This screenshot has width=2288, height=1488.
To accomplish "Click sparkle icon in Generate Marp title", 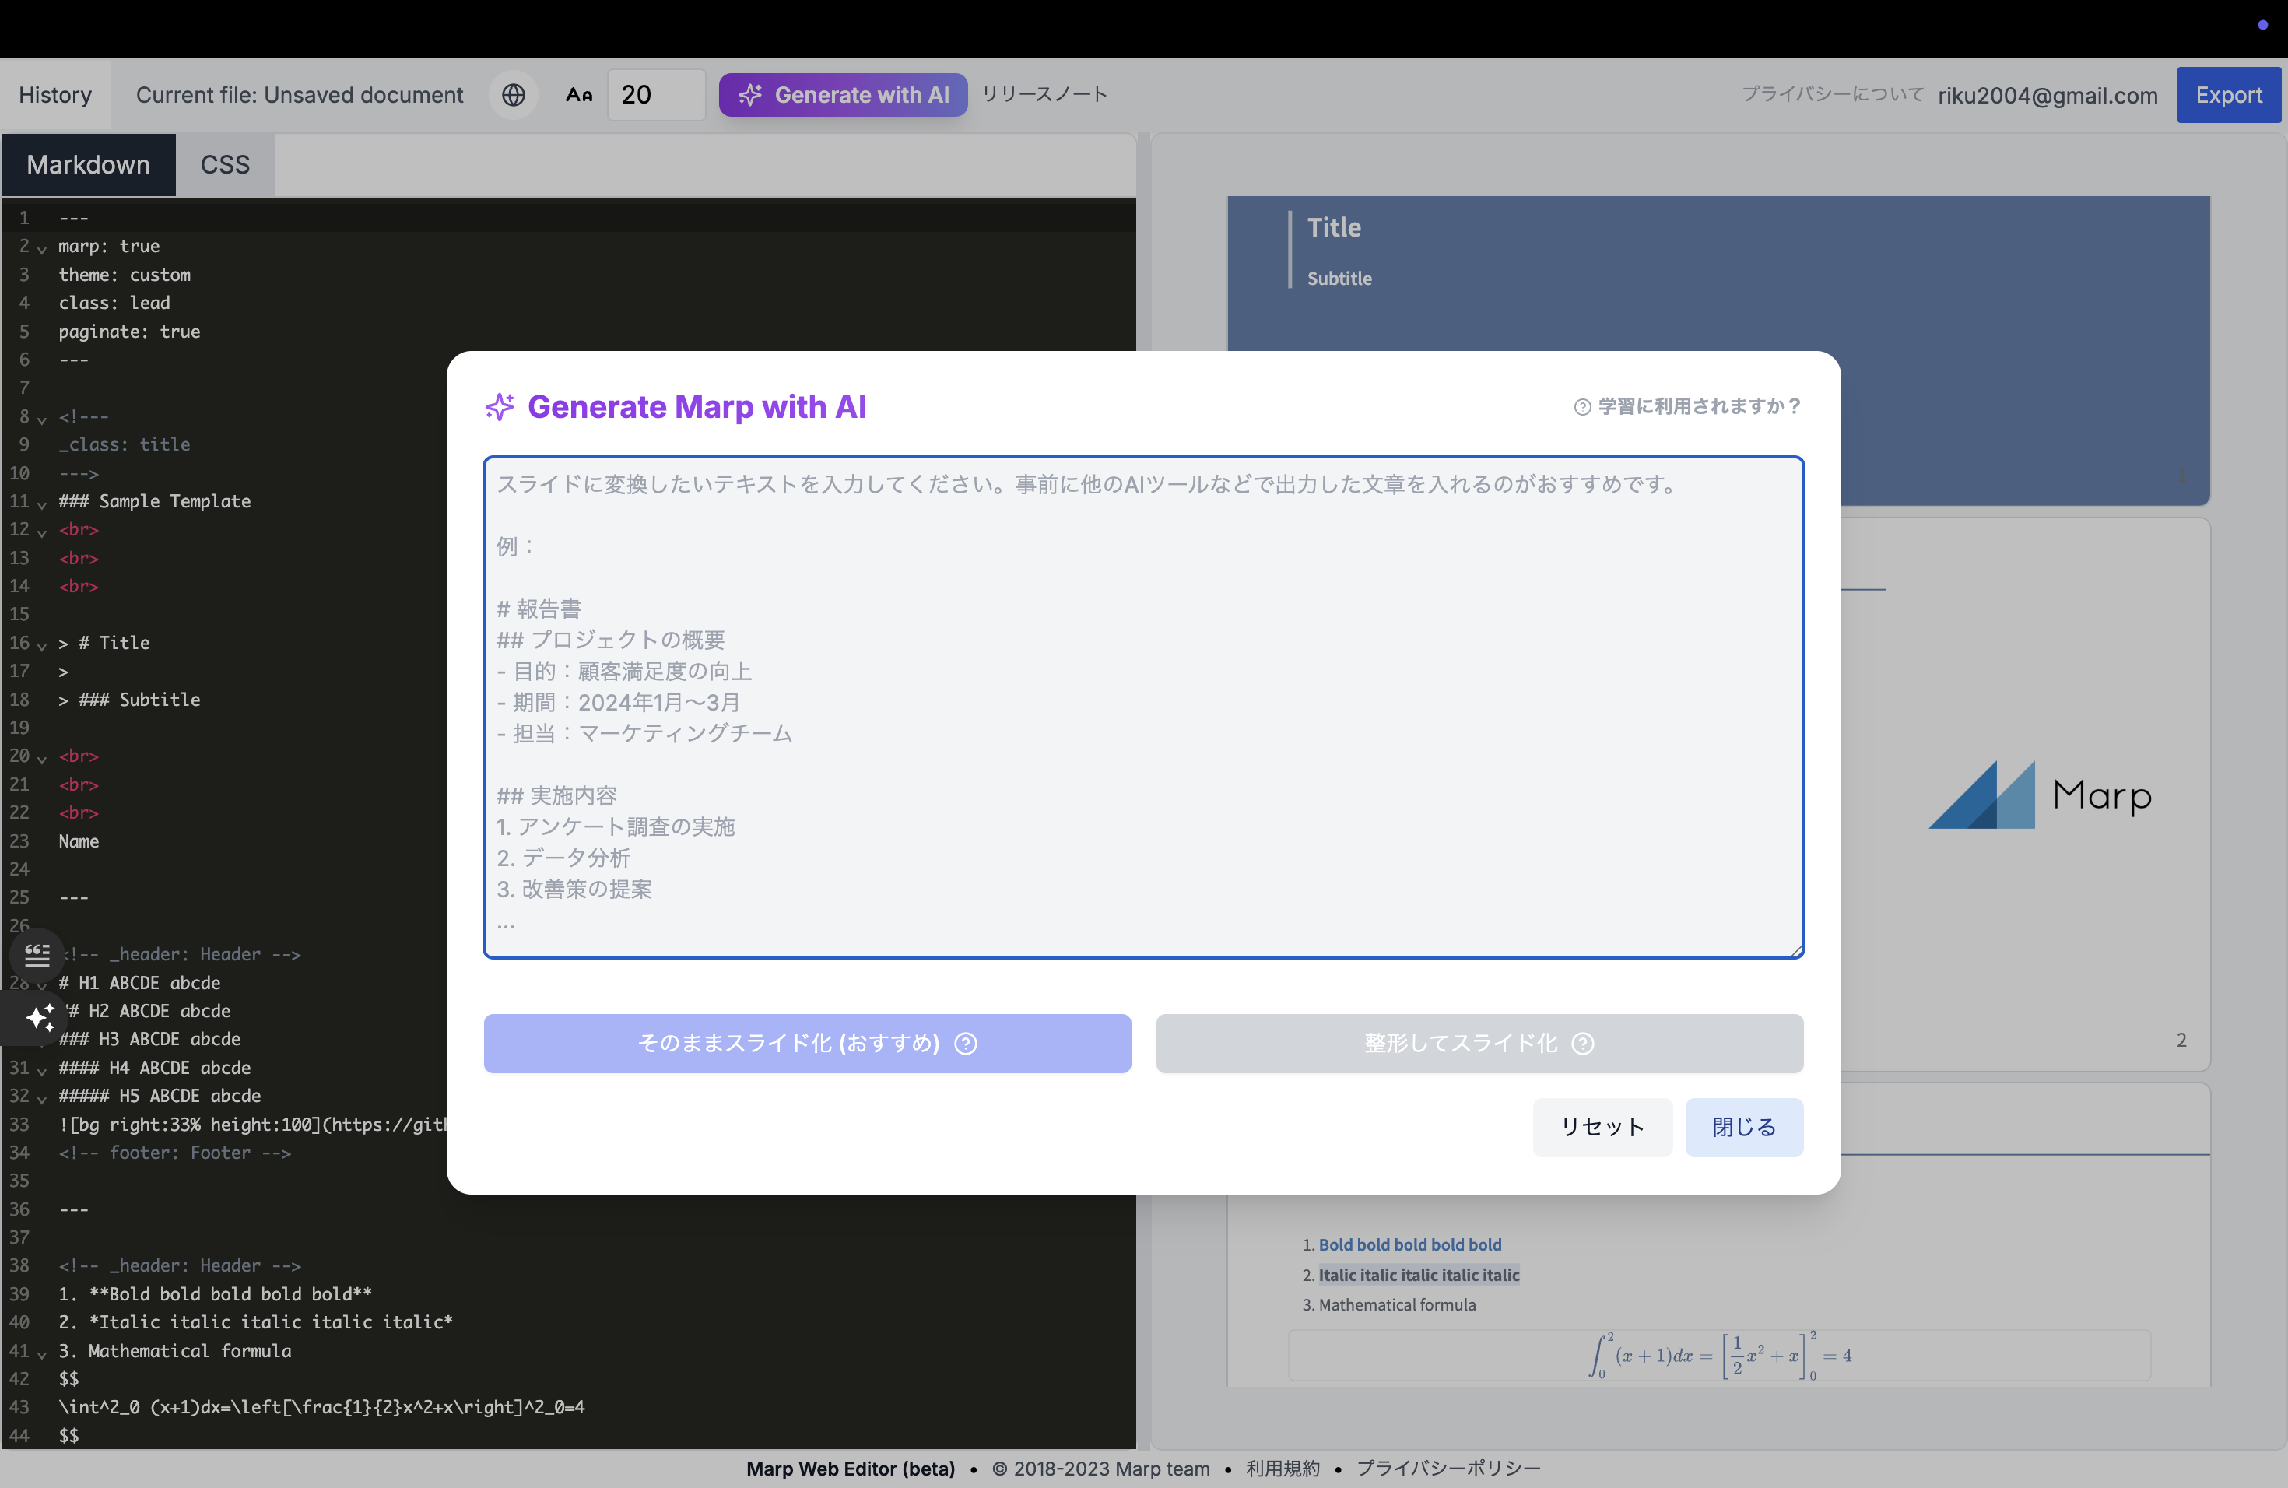I will click(499, 406).
